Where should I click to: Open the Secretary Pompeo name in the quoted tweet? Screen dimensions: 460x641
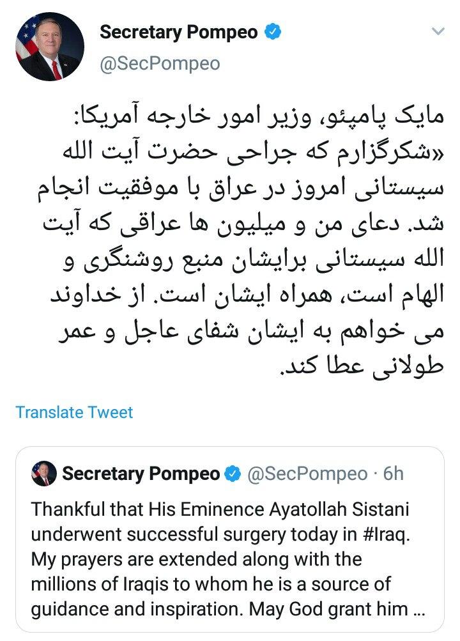(x=141, y=474)
